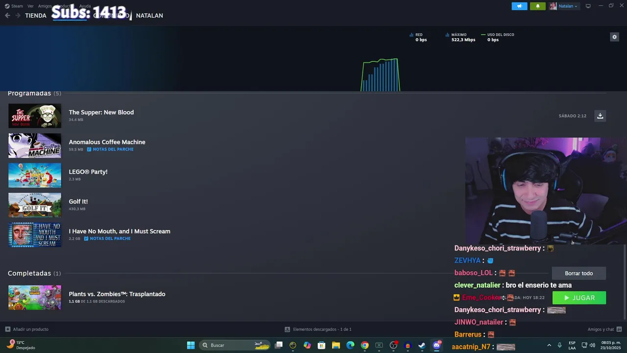View I Have No Mouth patch notes
The width and height of the screenshot is (627, 353).
(x=107, y=238)
